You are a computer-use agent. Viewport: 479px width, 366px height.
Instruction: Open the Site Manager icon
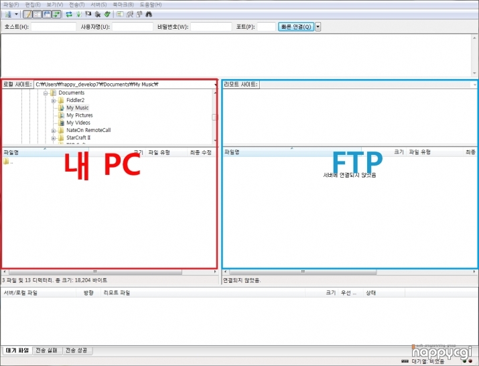click(x=8, y=14)
